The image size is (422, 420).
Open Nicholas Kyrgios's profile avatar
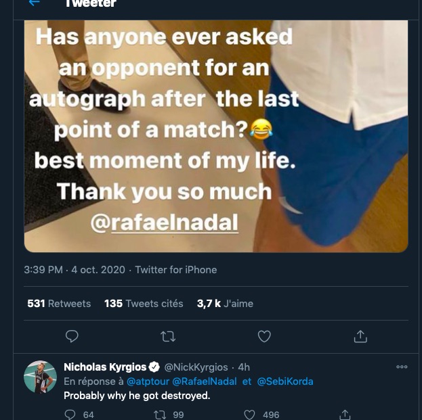[x=41, y=377]
